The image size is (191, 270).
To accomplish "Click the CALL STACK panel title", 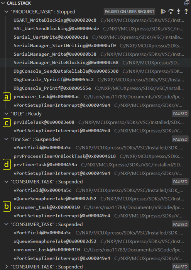I will (19, 3).
